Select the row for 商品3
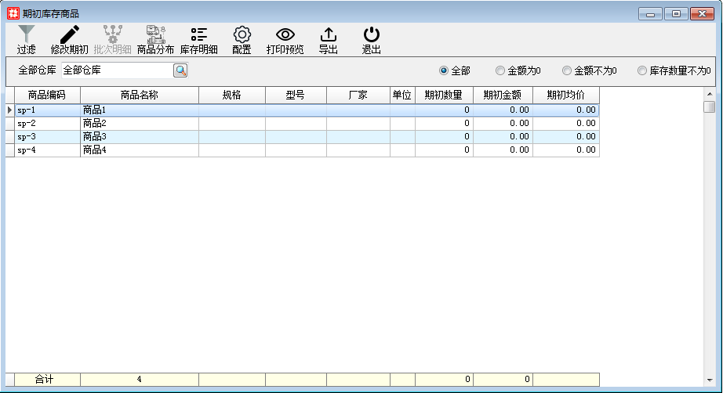This screenshot has height=393, width=723. [x=139, y=137]
